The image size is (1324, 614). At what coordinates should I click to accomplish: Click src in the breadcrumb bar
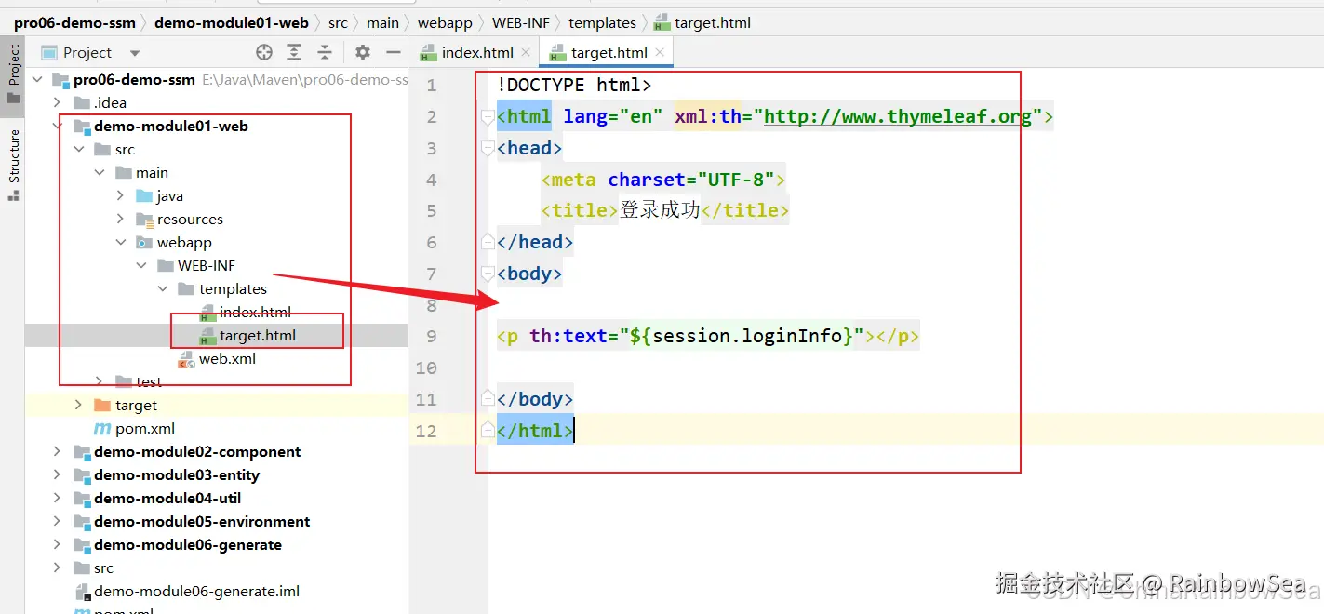coord(338,22)
